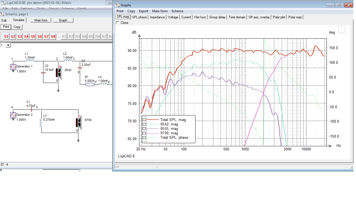Click greyed R5 button in Schema toolbar
The height and width of the screenshot is (222, 356).
coord(91,36)
